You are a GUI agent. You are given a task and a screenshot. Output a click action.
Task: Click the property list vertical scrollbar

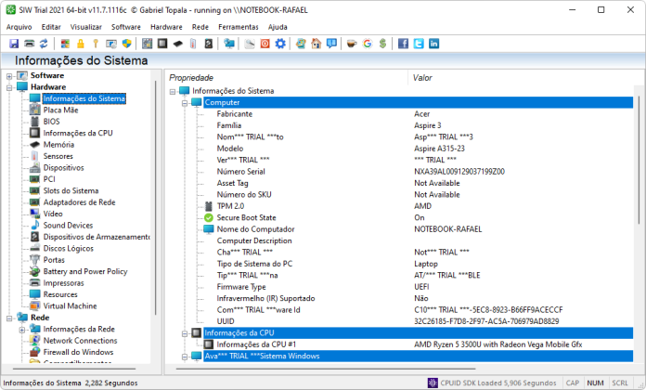click(x=639, y=160)
